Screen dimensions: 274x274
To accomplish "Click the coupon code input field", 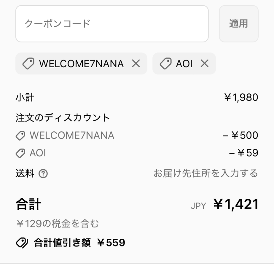I will 112,24.
